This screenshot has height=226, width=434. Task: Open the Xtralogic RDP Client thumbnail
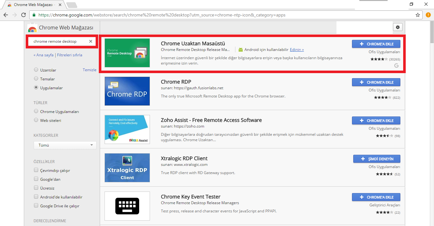(127, 168)
